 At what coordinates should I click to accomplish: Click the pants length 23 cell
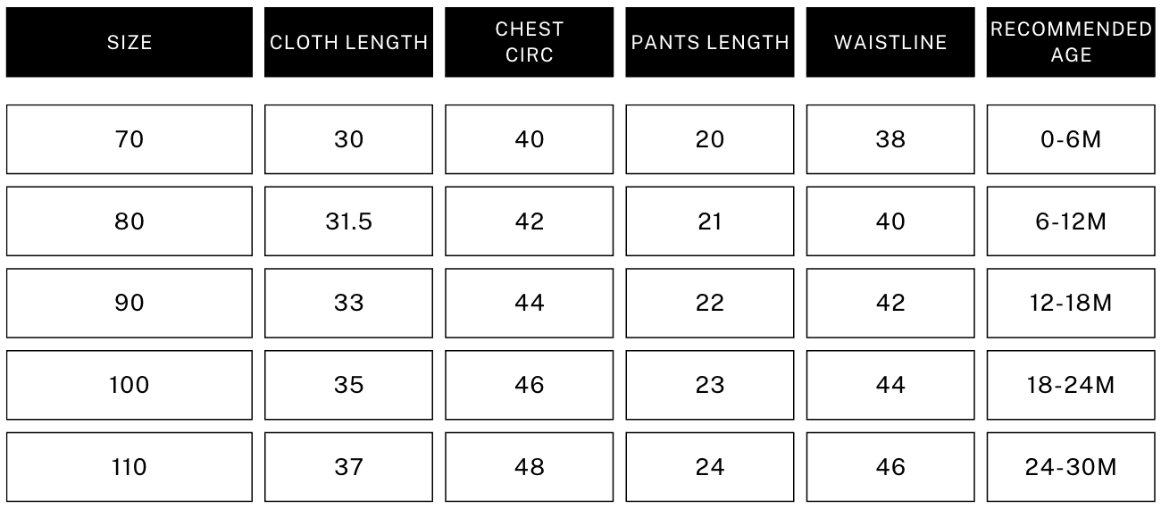tap(710, 385)
